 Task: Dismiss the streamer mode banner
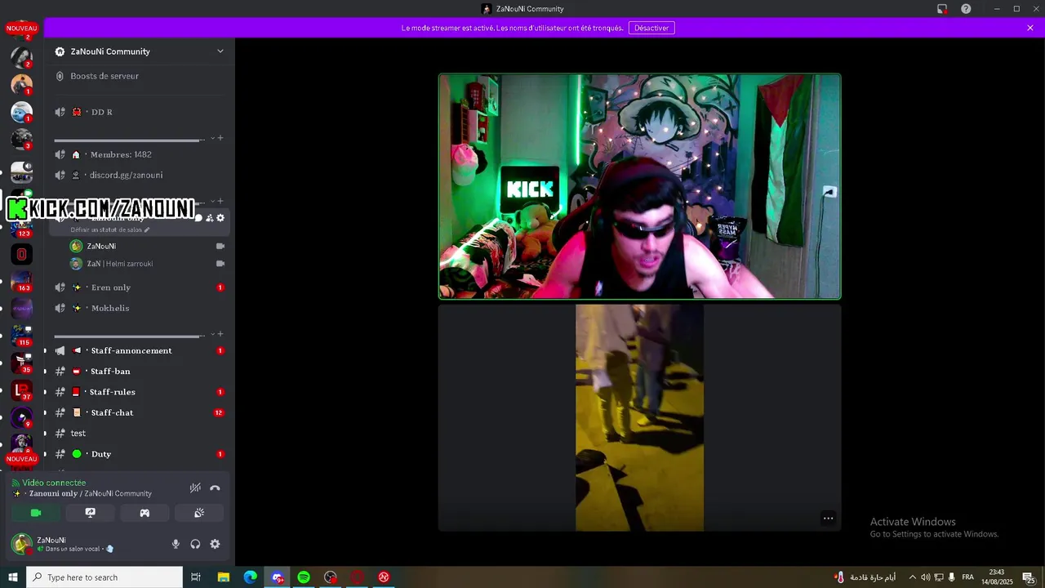(x=1030, y=28)
